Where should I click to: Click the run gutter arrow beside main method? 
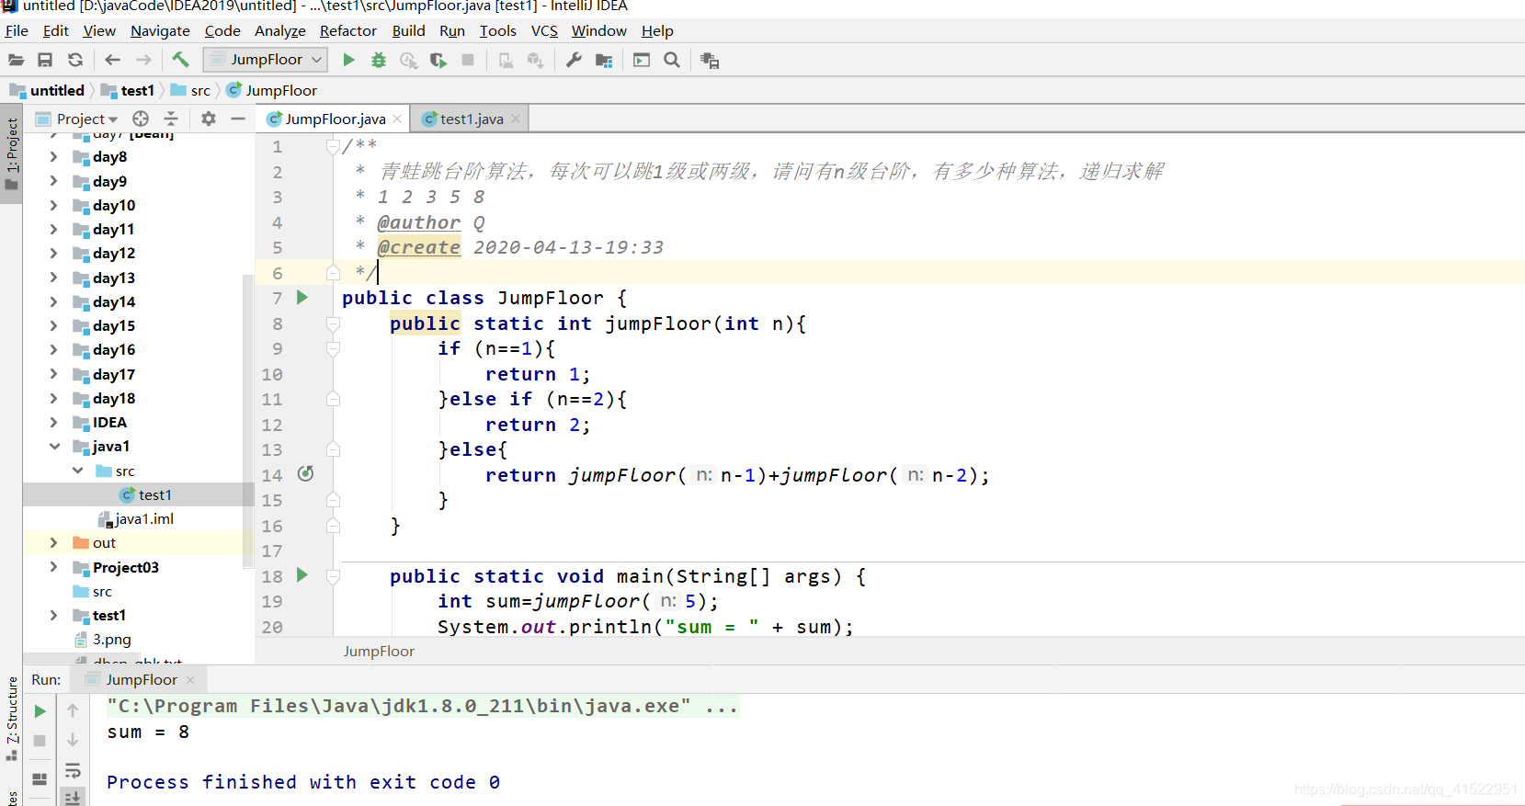tap(302, 575)
